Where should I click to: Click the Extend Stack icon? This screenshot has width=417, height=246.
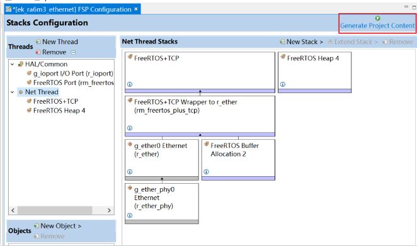click(x=330, y=42)
